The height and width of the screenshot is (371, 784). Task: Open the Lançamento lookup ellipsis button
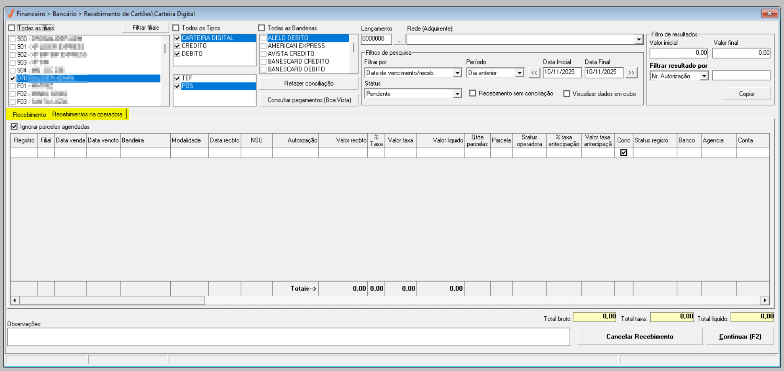coord(399,39)
